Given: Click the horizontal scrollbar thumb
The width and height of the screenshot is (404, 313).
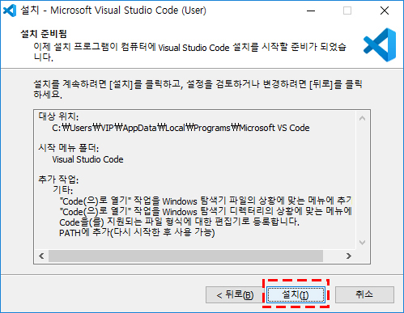Looking at the screenshot, I should pos(185,256).
